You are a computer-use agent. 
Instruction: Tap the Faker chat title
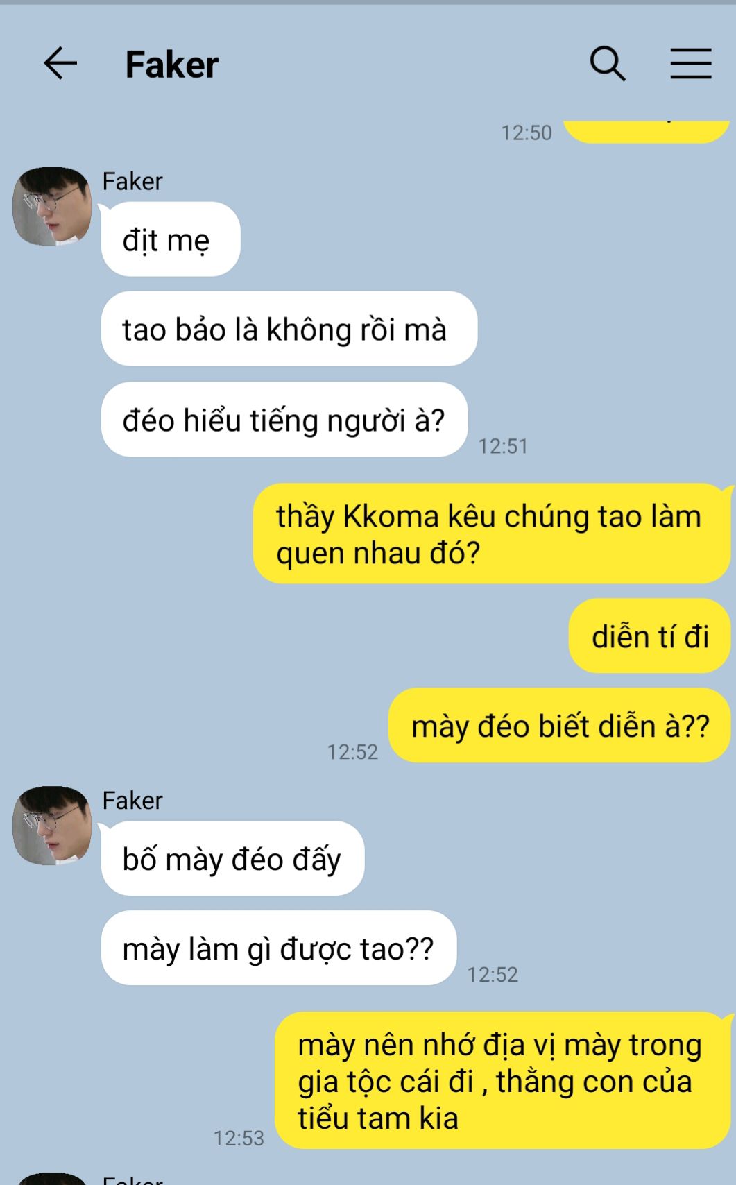click(171, 65)
